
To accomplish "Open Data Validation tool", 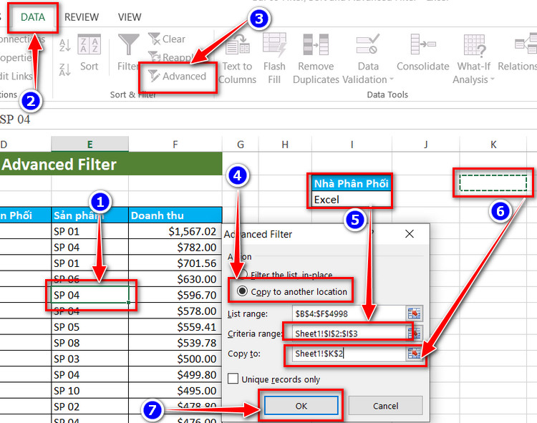I will tap(368, 59).
